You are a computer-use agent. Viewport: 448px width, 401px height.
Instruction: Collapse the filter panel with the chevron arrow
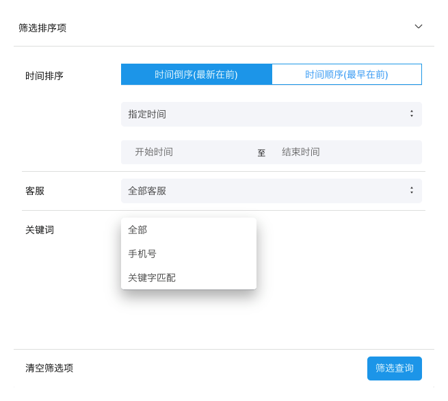419,27
